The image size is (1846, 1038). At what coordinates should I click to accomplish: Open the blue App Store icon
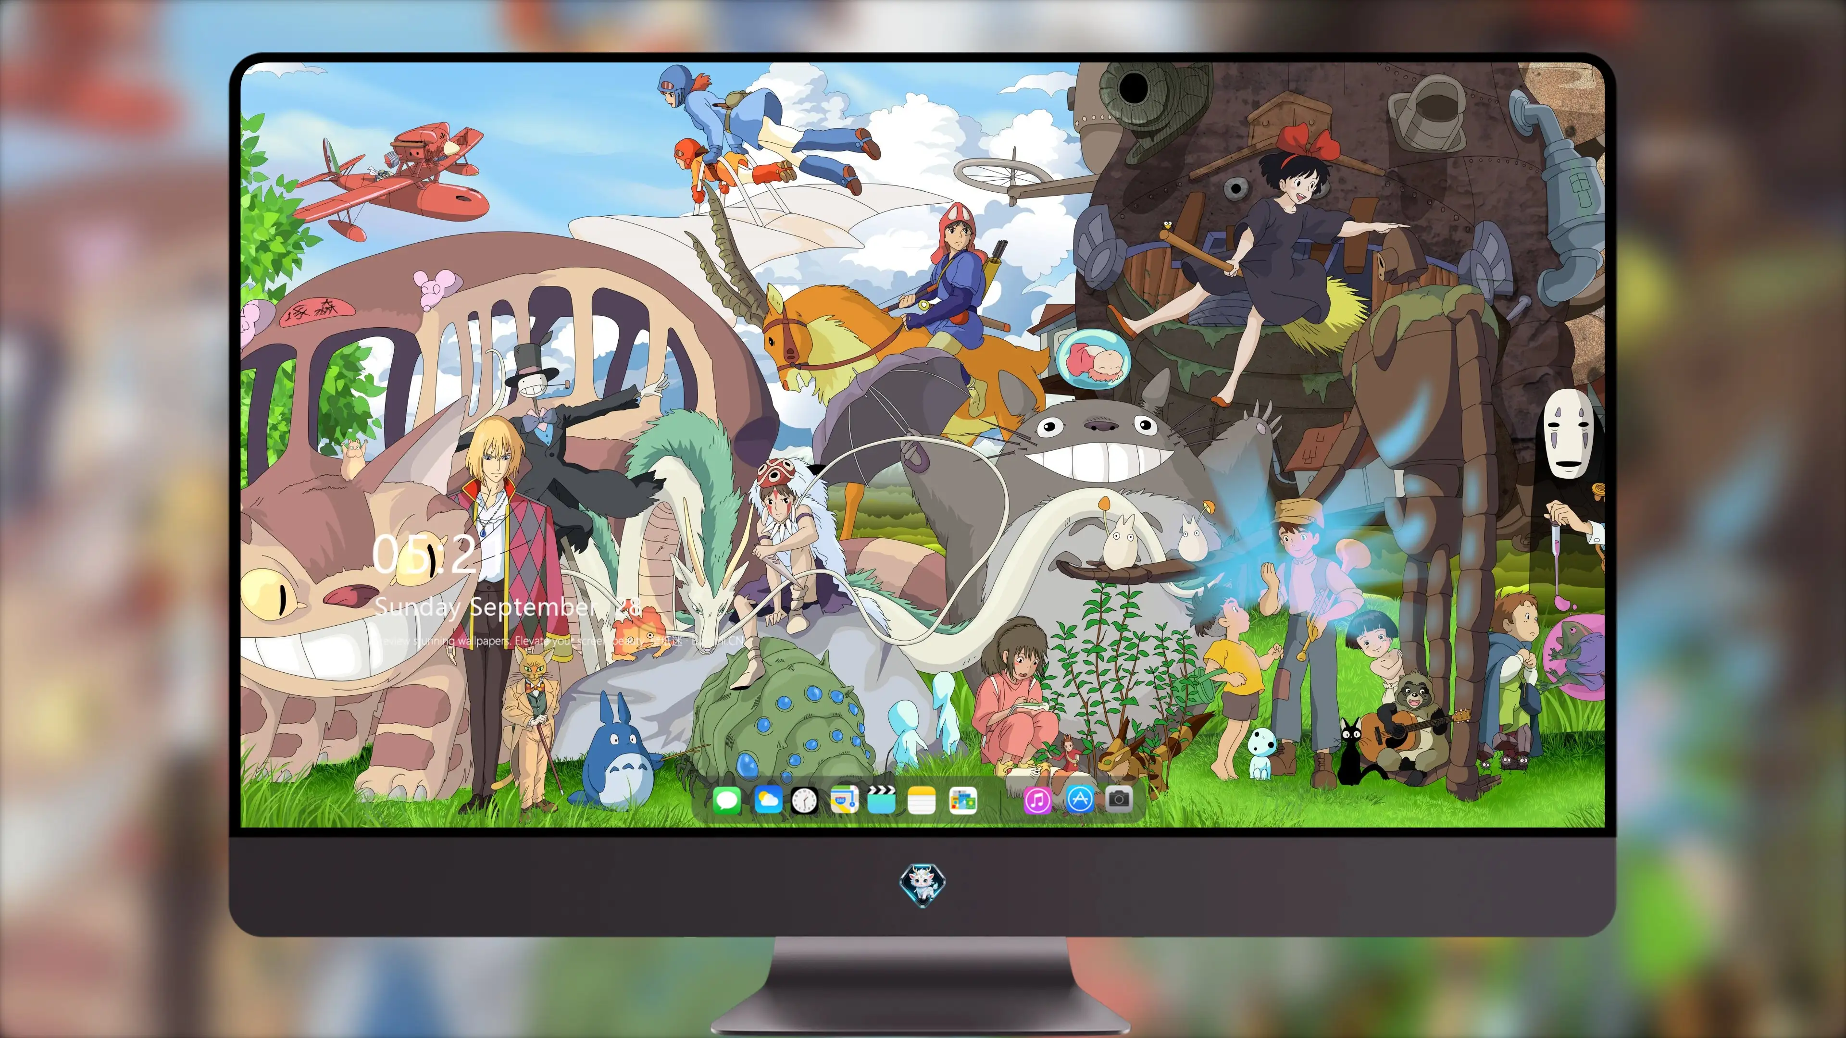(1080, 799)
